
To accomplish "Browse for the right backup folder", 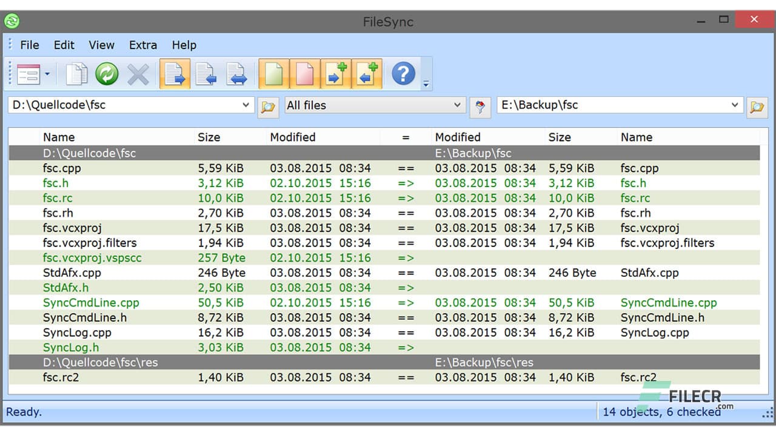I will 757,107.
